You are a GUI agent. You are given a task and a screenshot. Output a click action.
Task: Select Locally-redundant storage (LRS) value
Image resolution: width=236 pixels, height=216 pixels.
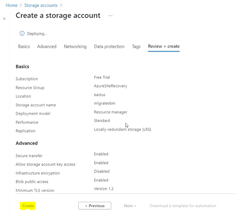pyautogui.click(x=122, y=129)
